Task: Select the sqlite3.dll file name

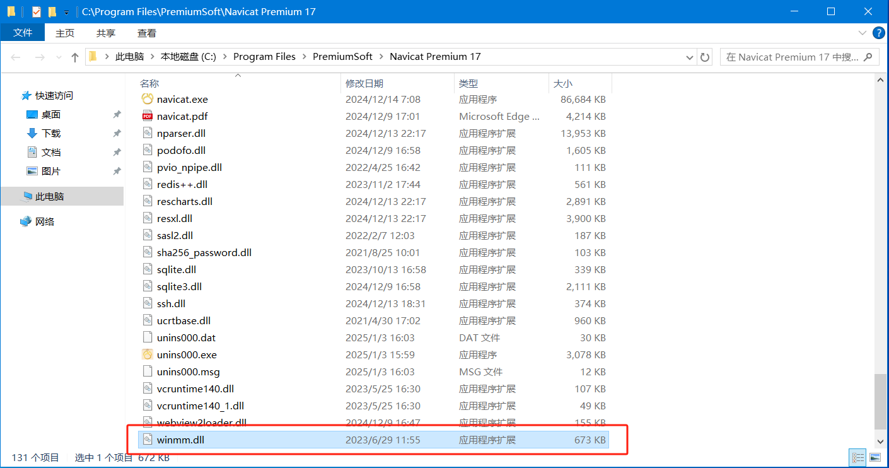Action: pyautogui.click(x=179, y=286)
